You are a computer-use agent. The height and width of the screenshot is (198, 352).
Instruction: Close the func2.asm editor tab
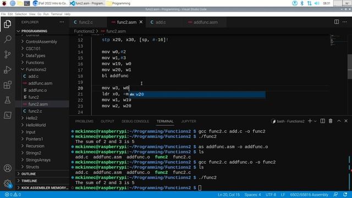pos(141,22)
